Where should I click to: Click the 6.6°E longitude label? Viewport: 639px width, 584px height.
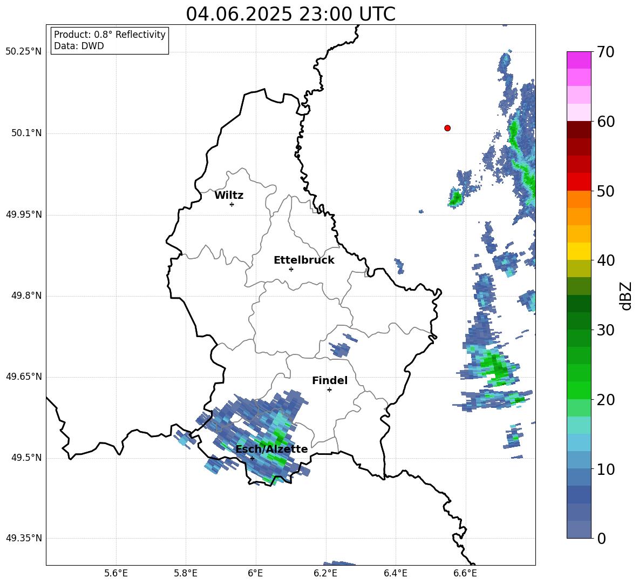465,573
